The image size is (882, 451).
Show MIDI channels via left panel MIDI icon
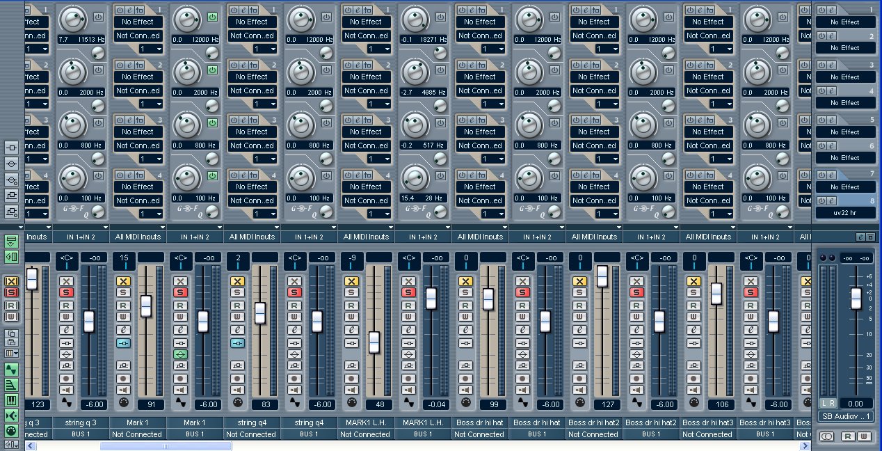pyautogui.click(x=12, y=400)
